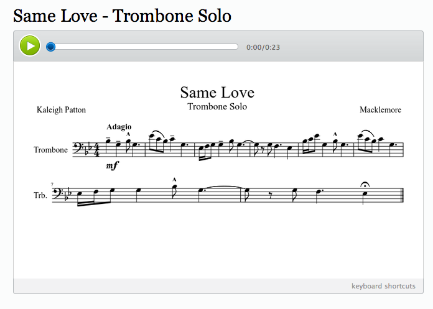The image size is (433, 309).
Task: Click the 4/4 time signature
Action: (x=97, y=150)
